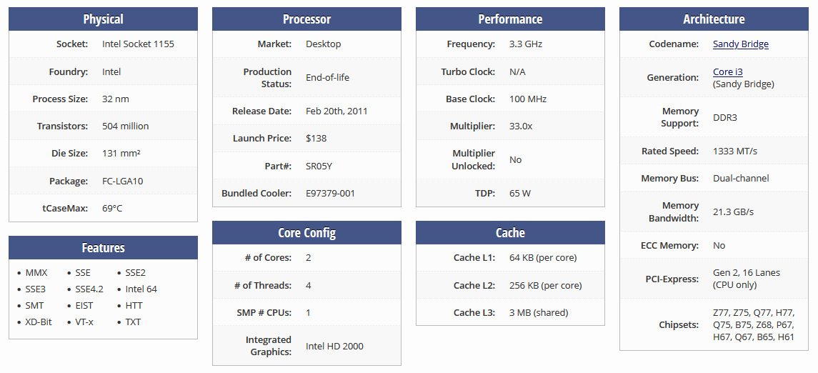The image size is (818, 373).
Task: Click the 1333 MT/s rated speed value
Action: tap(735, 151)
